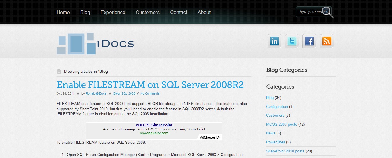Click the 'Browsing articles in Blog' text
This screenshot has width=392, height=158.
tap(87, 71)
